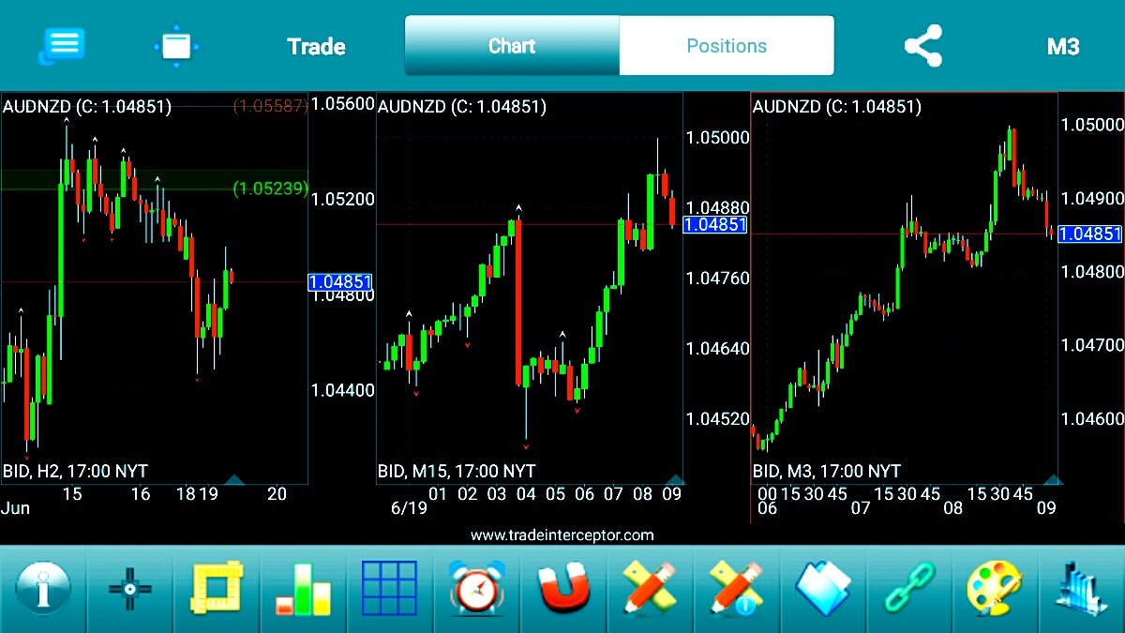Open drawing tools pencil and ruler icon
Screen dimensions: 1125x633
point(649,590)
